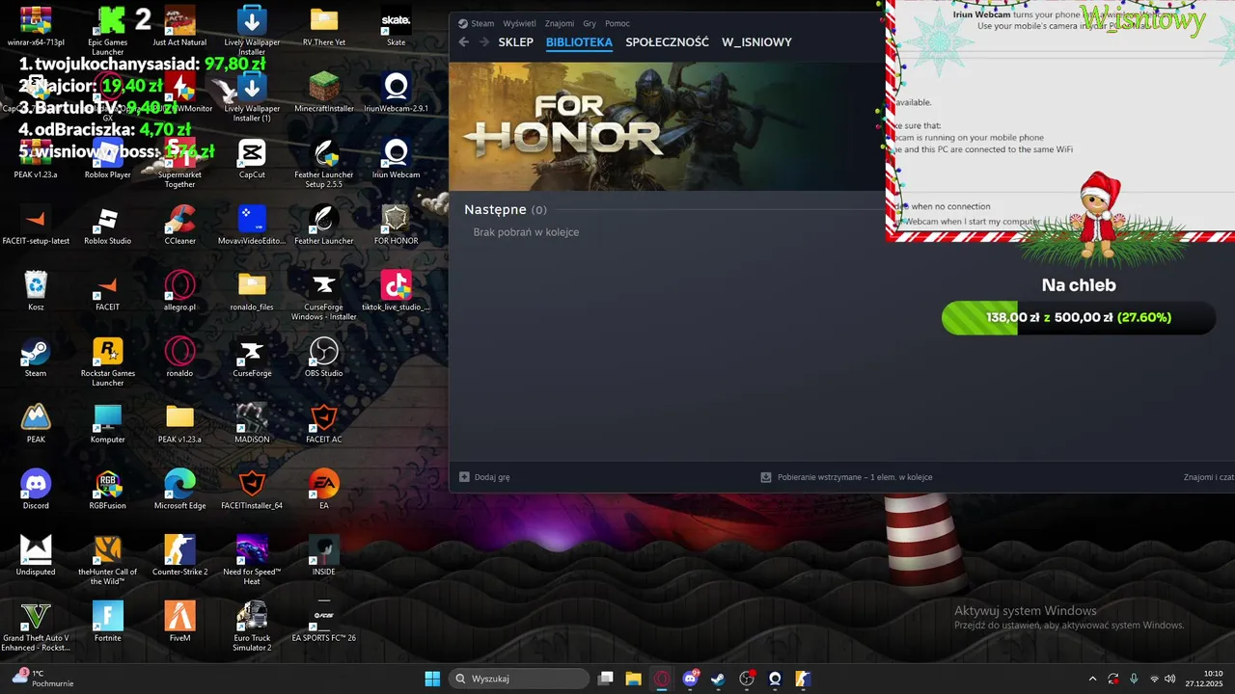Go back with Steam's left arrow
Screen dimensions: 1235x694
pyautogui.click(x=464, y=42)
